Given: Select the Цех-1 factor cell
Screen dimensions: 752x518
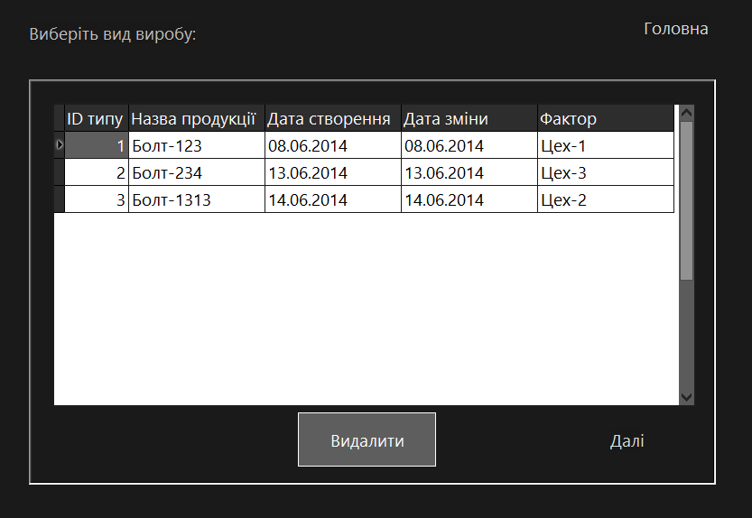Looking at the screenshot, I should tap(605, 145).
